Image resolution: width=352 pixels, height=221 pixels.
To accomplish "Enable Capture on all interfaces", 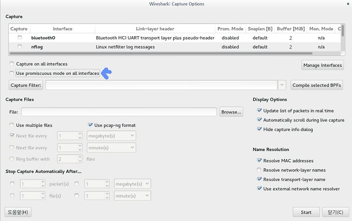I will point(12,64).
